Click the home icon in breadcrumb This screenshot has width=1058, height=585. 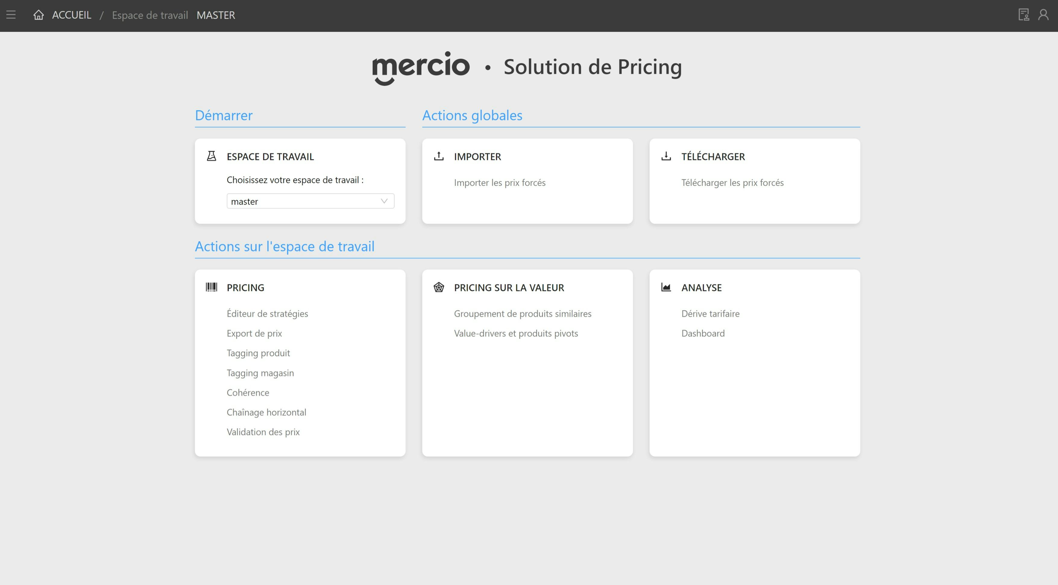(39, 15)
